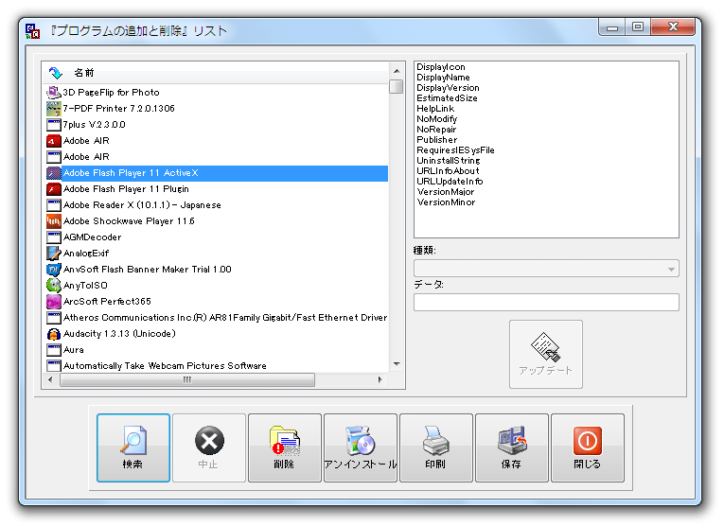Select VersionMajor property
724x526 pixels.
(x=446, y=192)
